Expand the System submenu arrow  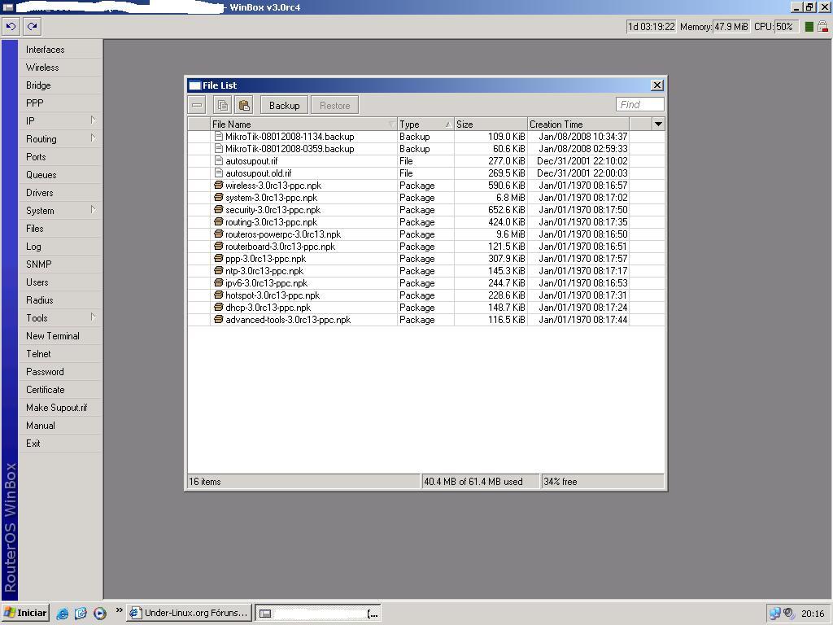coord(93,209)
